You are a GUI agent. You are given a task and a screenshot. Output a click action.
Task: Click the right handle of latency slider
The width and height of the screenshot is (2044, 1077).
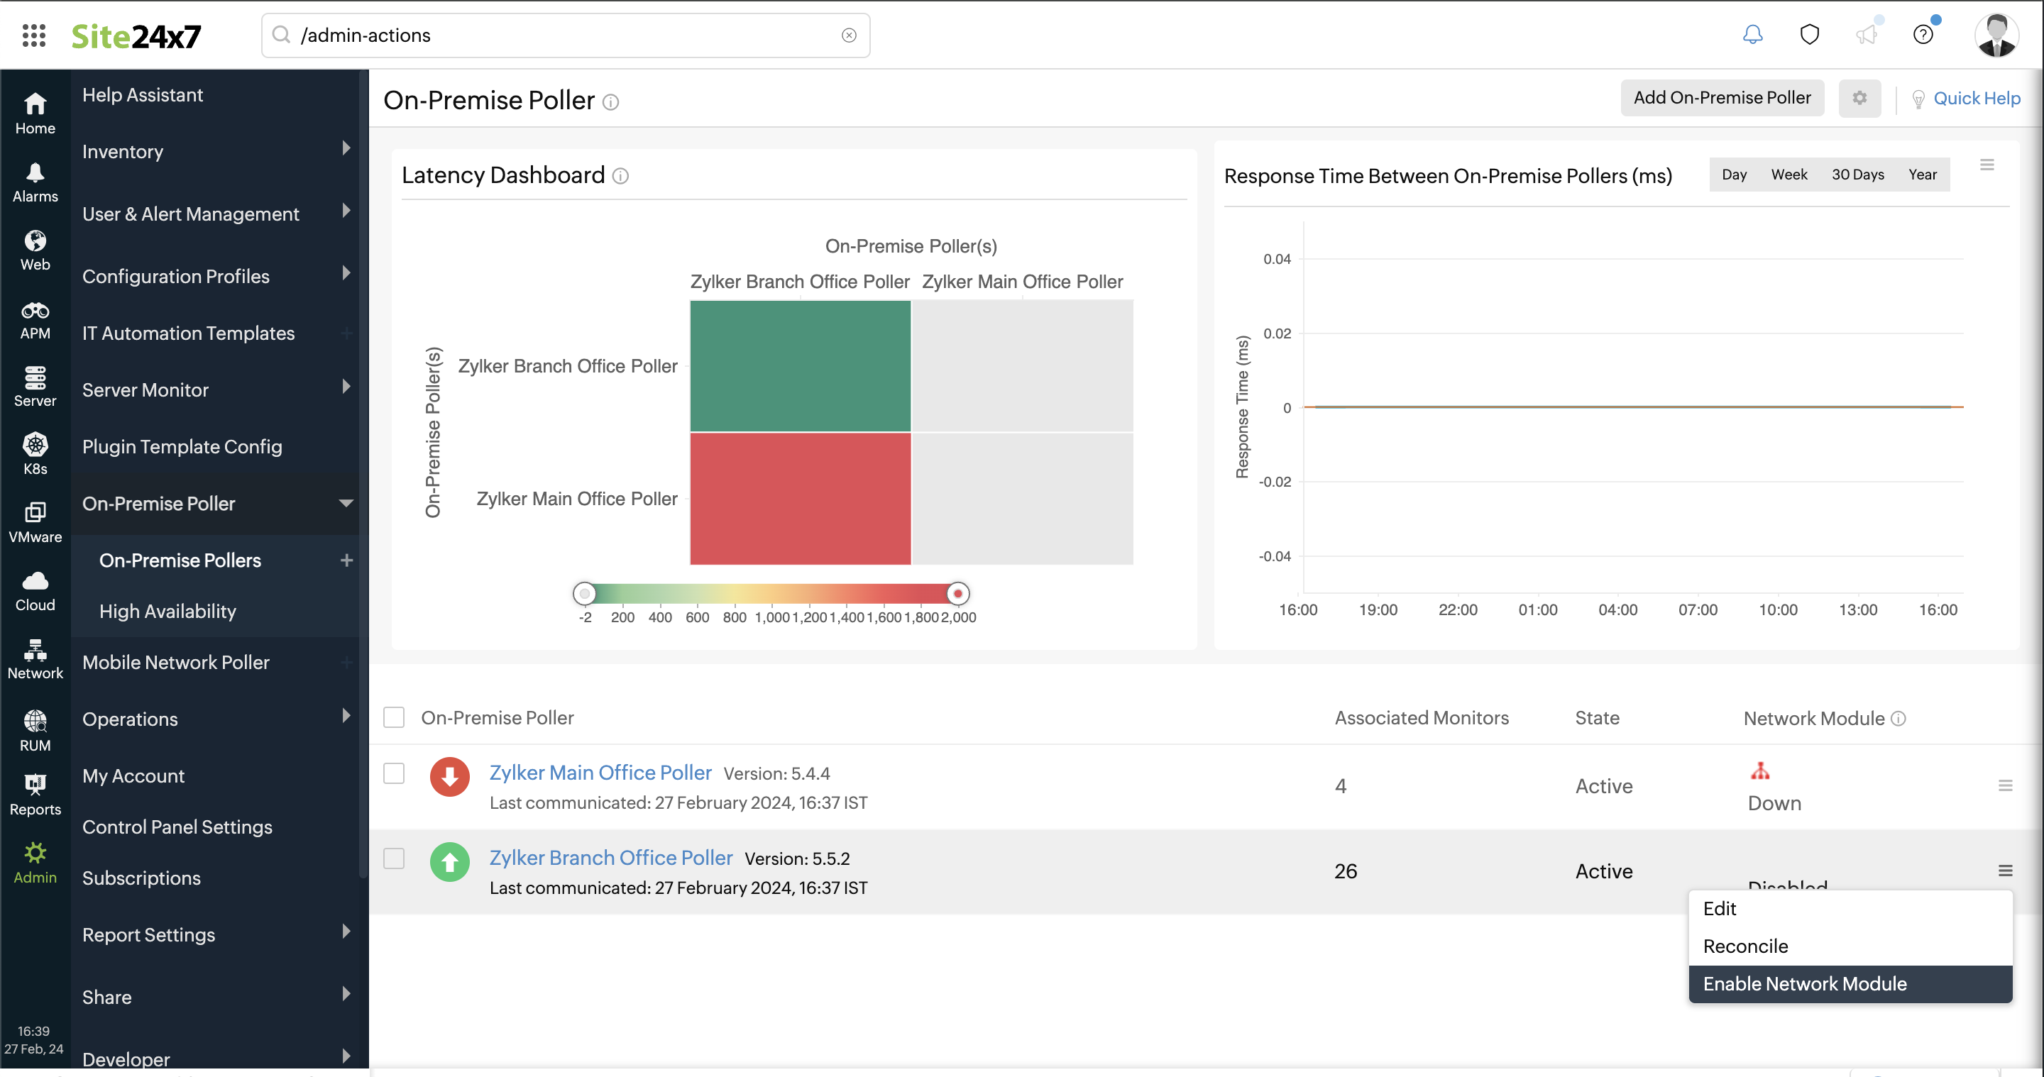pyautogui.click(x=957, y=593)
